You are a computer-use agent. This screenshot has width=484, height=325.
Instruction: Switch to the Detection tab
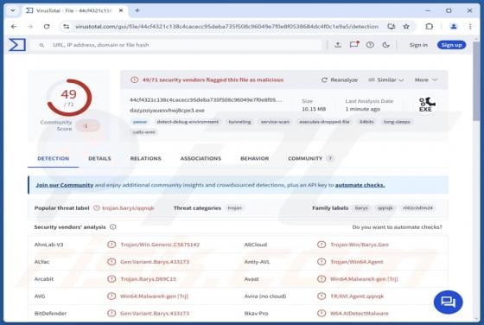pos(53,158)
